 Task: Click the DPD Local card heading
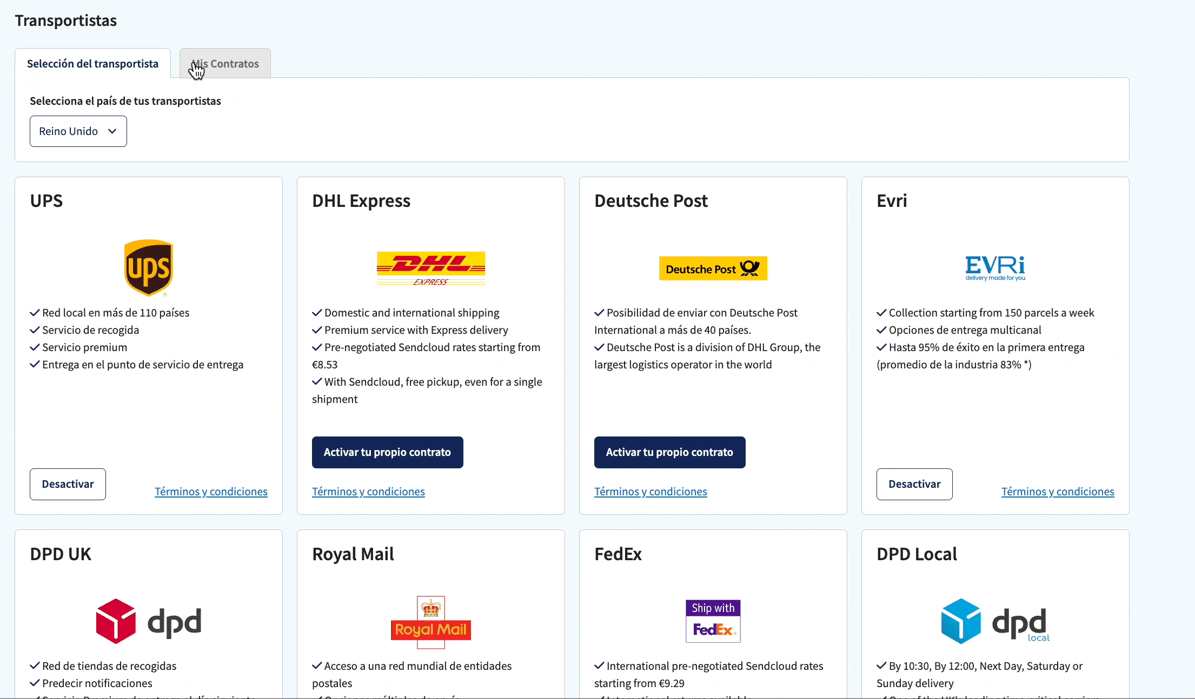click(917, 554)
